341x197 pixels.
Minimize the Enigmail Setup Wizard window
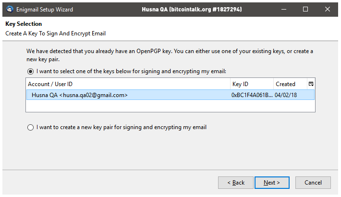pos(283,9)
